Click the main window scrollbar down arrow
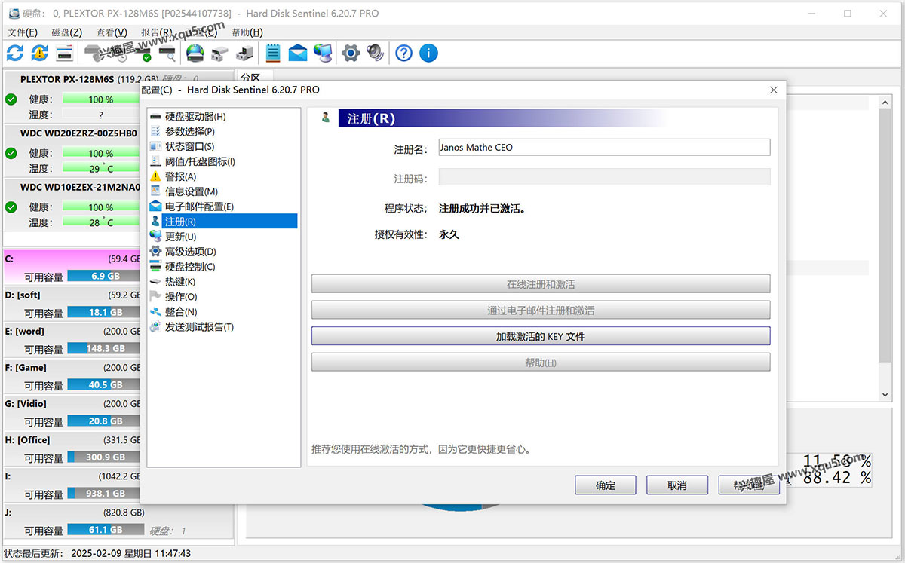Screen dimensions: 905x563 click(885, 395)
